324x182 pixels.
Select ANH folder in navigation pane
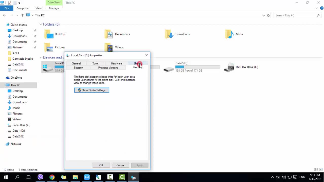point(16,53)
